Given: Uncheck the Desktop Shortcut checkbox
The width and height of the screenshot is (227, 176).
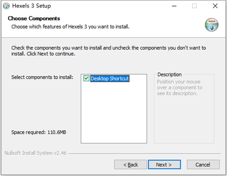Looking at the screenshot, I should pyautogui.click(x=86, y=79).
